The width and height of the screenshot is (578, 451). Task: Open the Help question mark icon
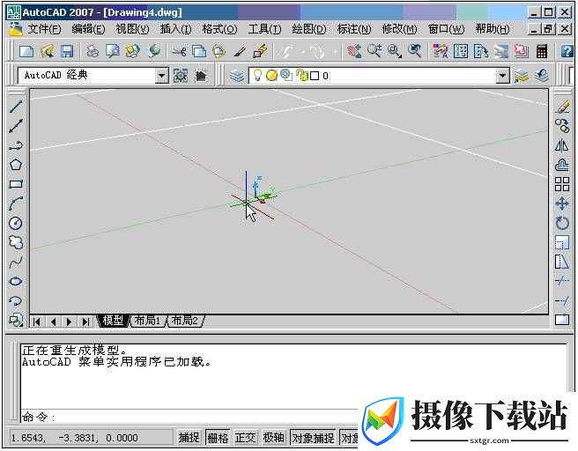pos(567,51)
